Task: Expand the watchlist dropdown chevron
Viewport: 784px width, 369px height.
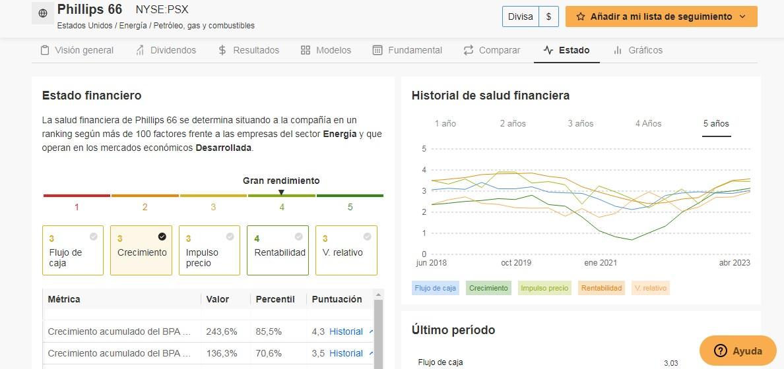Action: coord(742,16)
